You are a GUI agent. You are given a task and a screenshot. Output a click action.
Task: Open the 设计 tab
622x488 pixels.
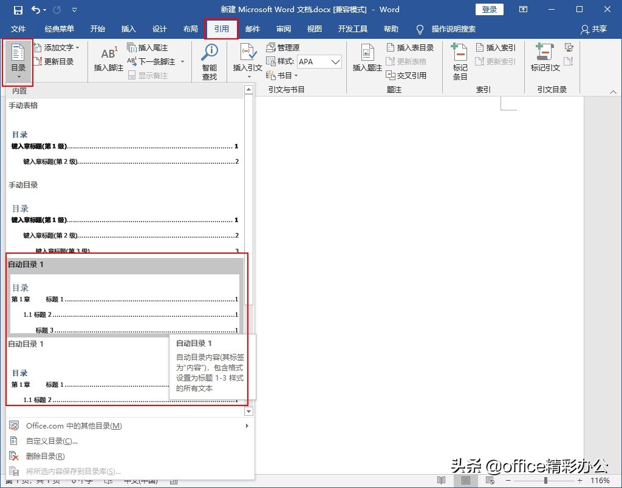click(160, 29)
